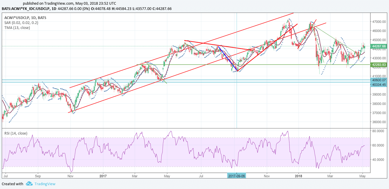Click the Created with text
This screenshot has height=189, width=389.
(13, 184)
